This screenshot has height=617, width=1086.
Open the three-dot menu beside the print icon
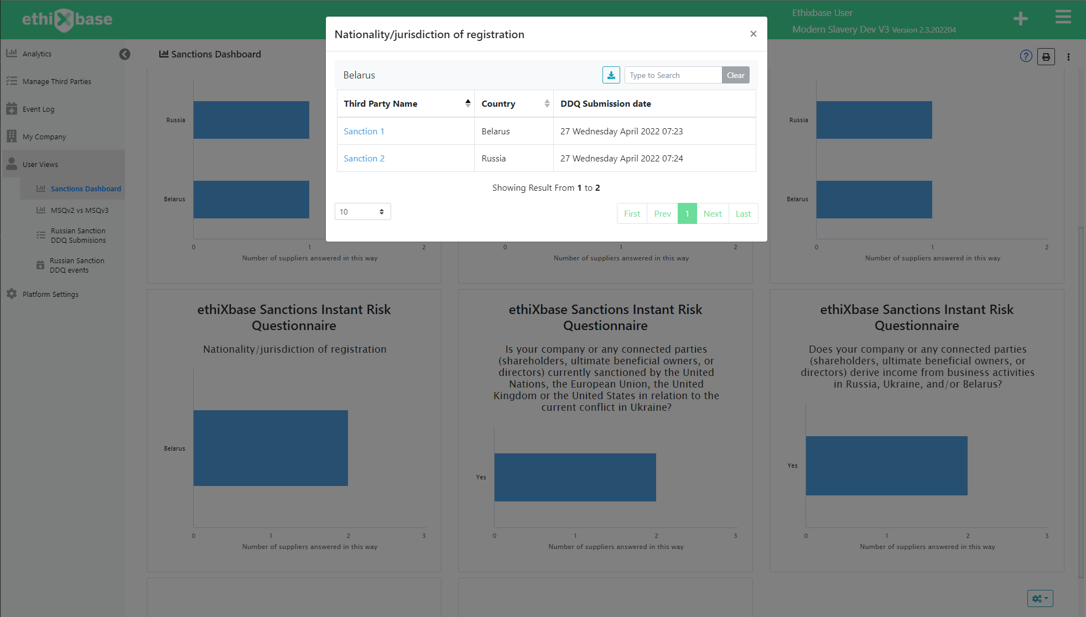tap(1068, 56)
